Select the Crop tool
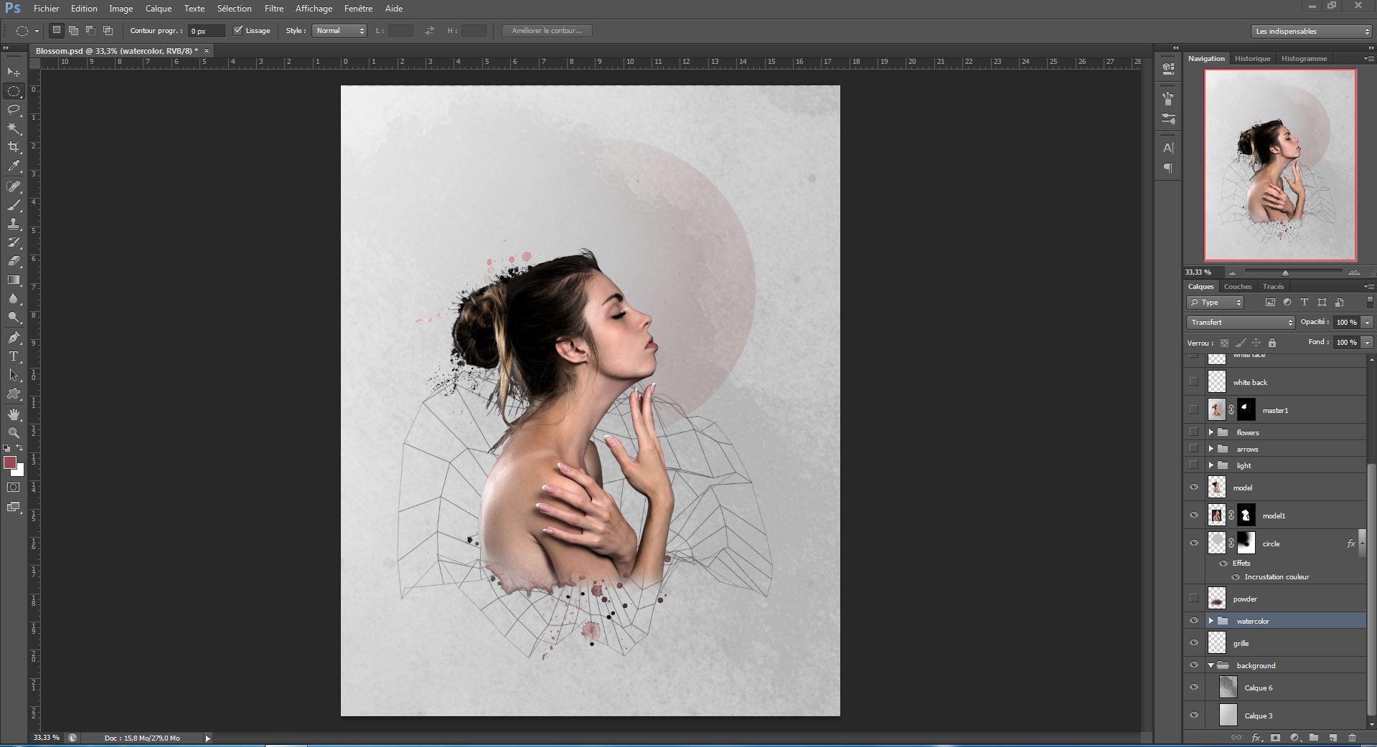This screenshot has width=1377, height=747. tap(14, 147)
